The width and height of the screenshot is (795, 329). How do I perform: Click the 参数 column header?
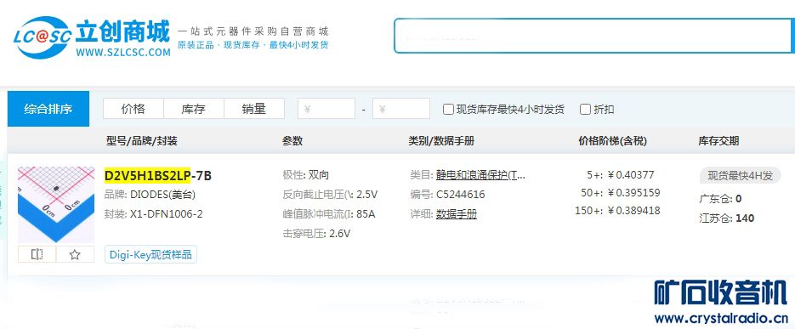(292, 141)
